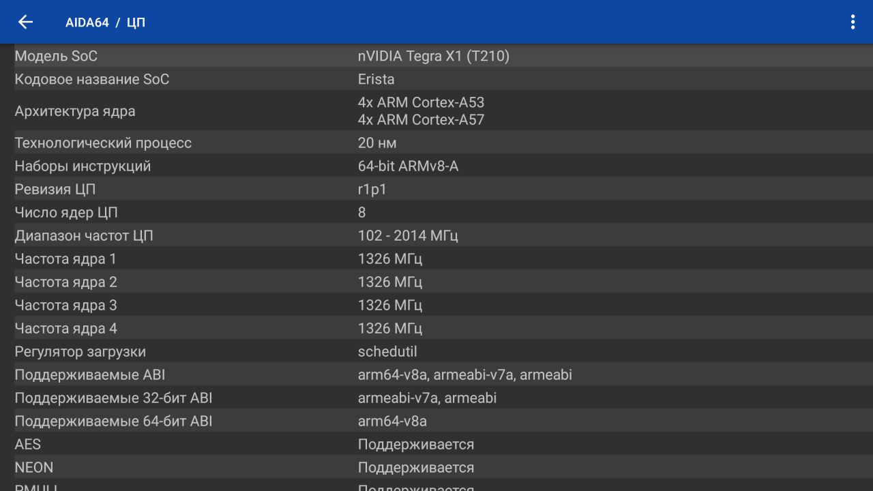This screenshot has width=873, height=491.
Task: Select the 1326 МГц value for ядра 3
Action: pos(390,306)
